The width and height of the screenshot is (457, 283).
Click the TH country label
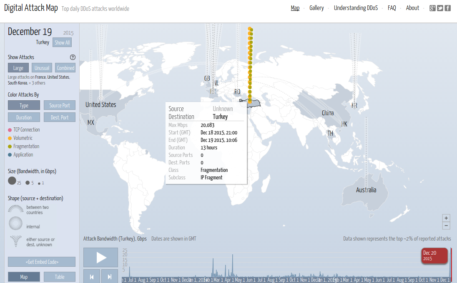330,133
